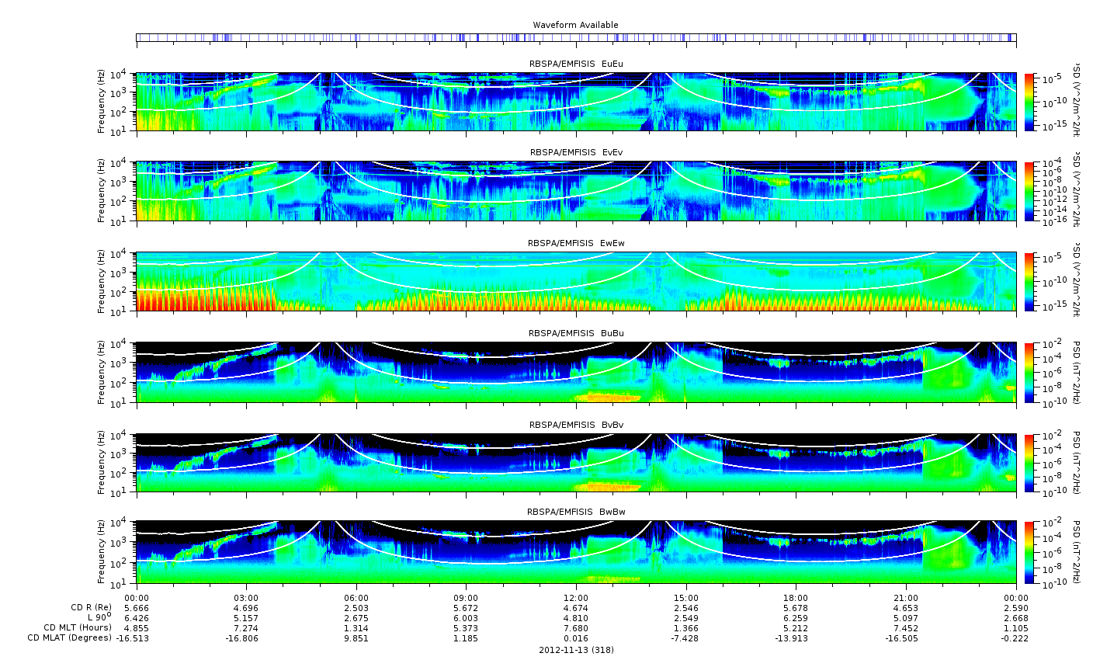Click inside the BvBv spectrogram plot
This screenshot has height=667, width=1093.
pyautogui.click(x=576, y=463)
